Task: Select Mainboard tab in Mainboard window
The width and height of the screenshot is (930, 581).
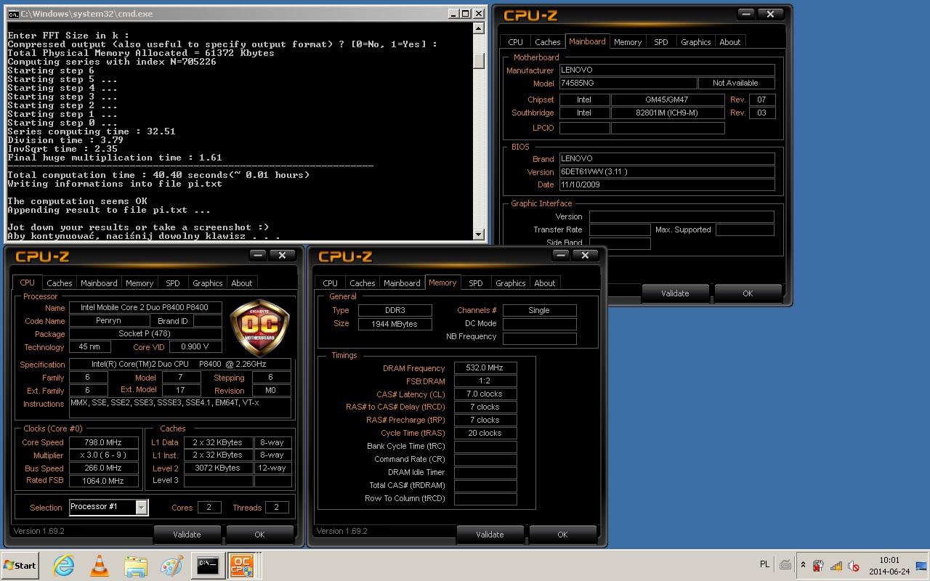Action: coord(587,41)
